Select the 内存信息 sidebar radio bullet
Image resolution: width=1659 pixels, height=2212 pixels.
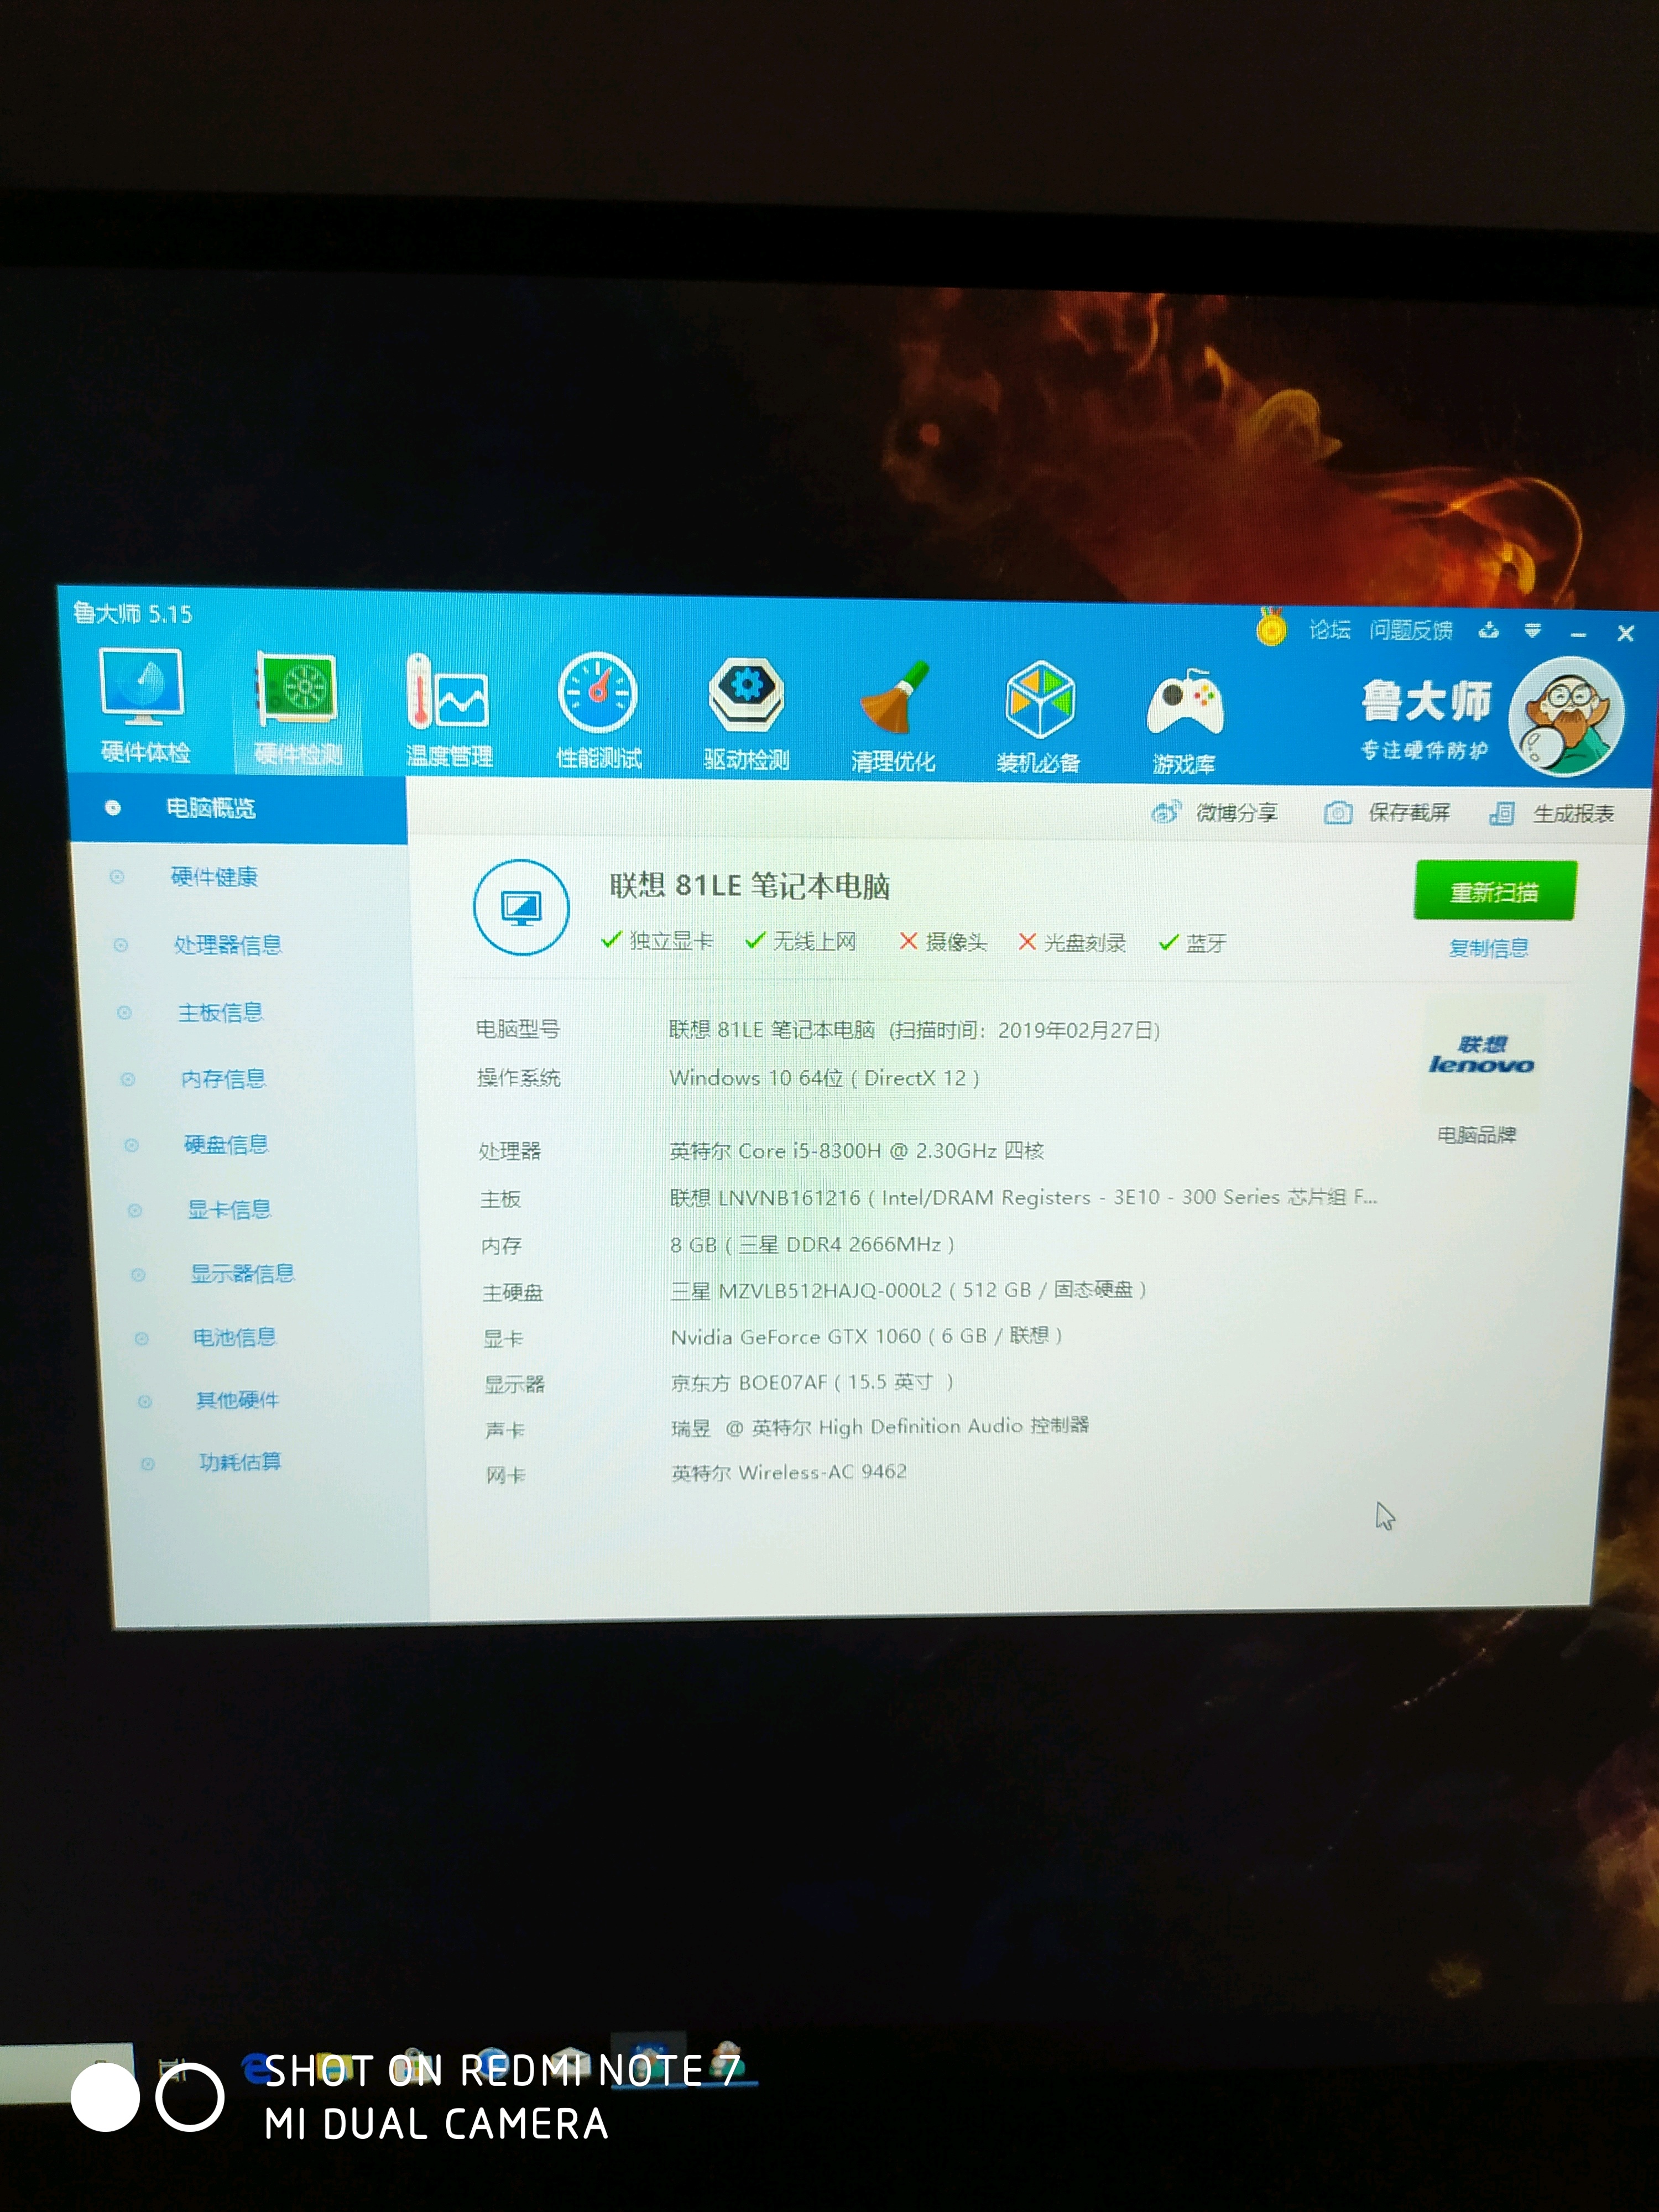click(128, 1079)
